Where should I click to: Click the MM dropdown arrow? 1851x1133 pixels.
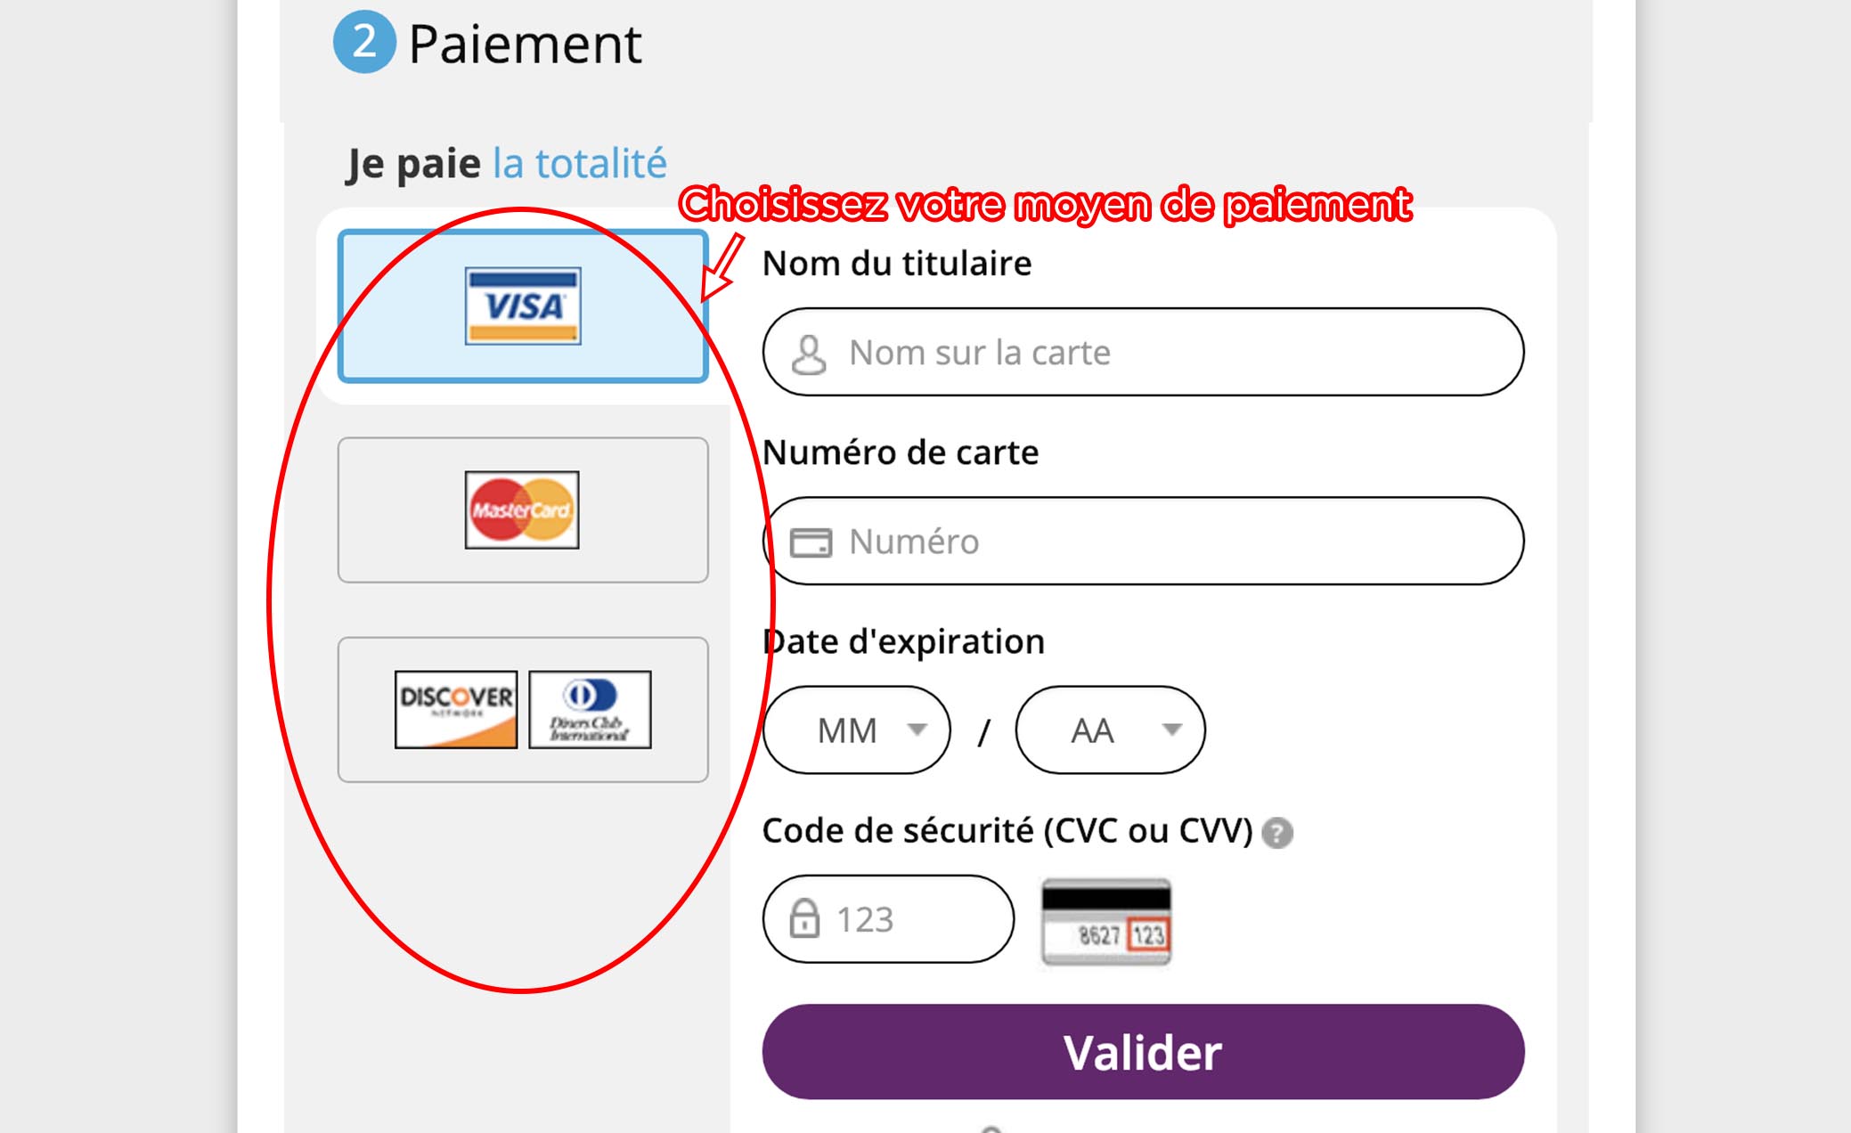pos(917,730)
